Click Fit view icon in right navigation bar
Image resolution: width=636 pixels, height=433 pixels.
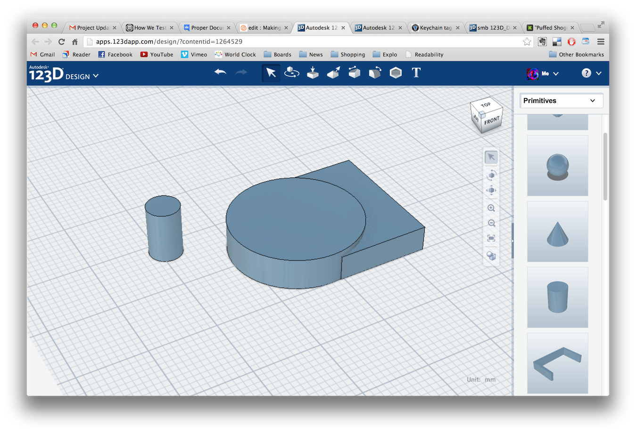(x=491, y=238)
